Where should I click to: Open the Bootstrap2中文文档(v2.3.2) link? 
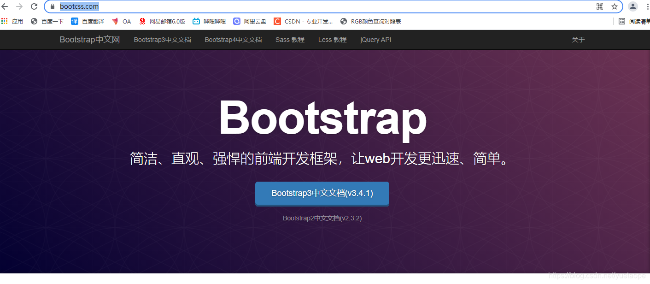tap(322, 218)
